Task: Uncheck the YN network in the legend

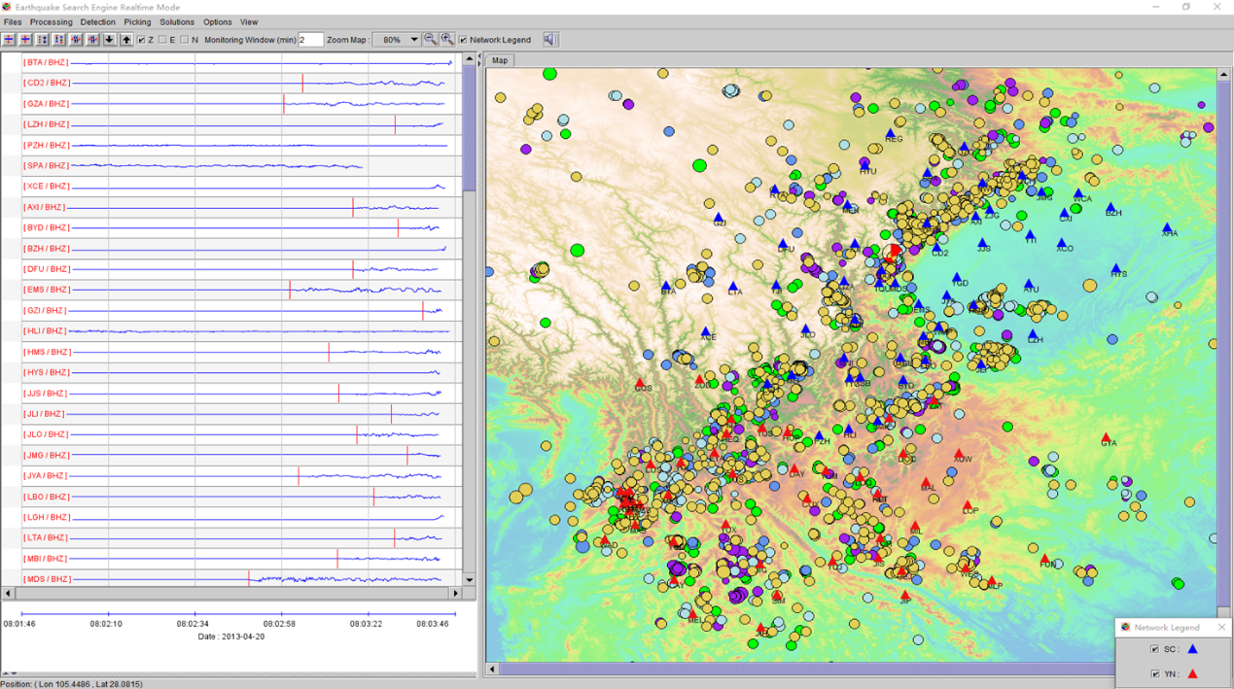Action: pos(1154,673)
